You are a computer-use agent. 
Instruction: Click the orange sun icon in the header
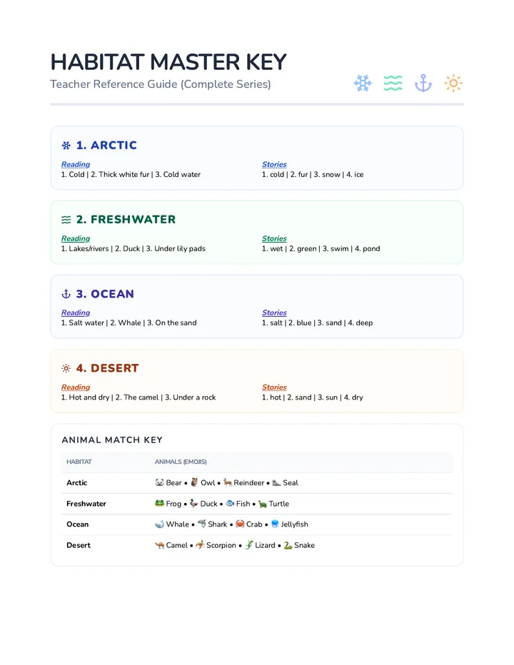(453, 83)
